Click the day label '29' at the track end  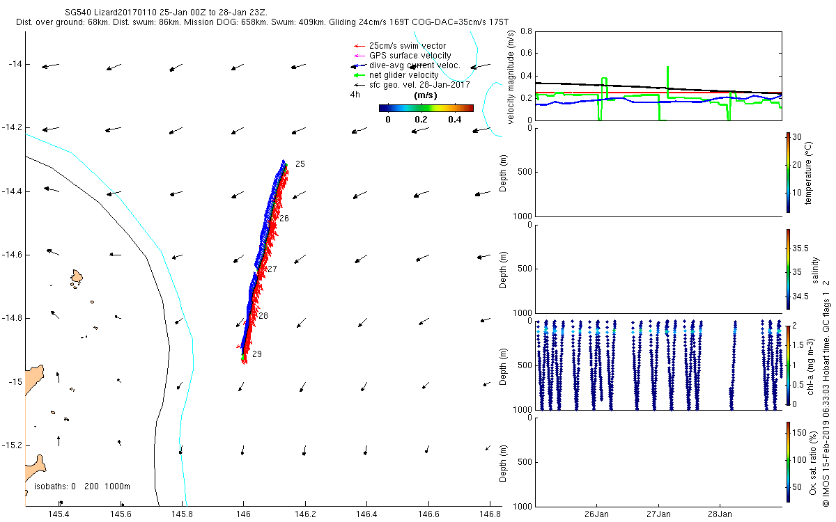tap(257, 354)
